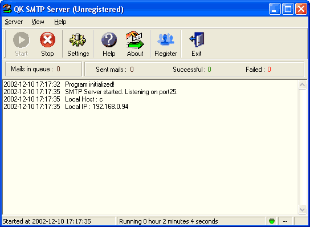Screen dimensions: 310x227
Task: Click the log scrollbar up arrow
Action: 302,85
